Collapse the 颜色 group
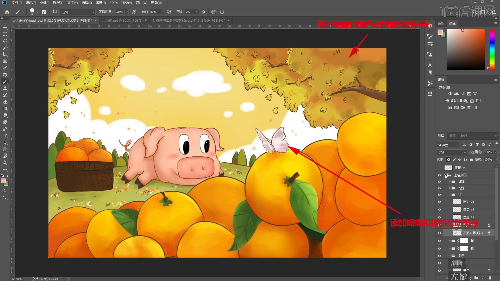This screenshot has height=281, width=500. [449, 256]
